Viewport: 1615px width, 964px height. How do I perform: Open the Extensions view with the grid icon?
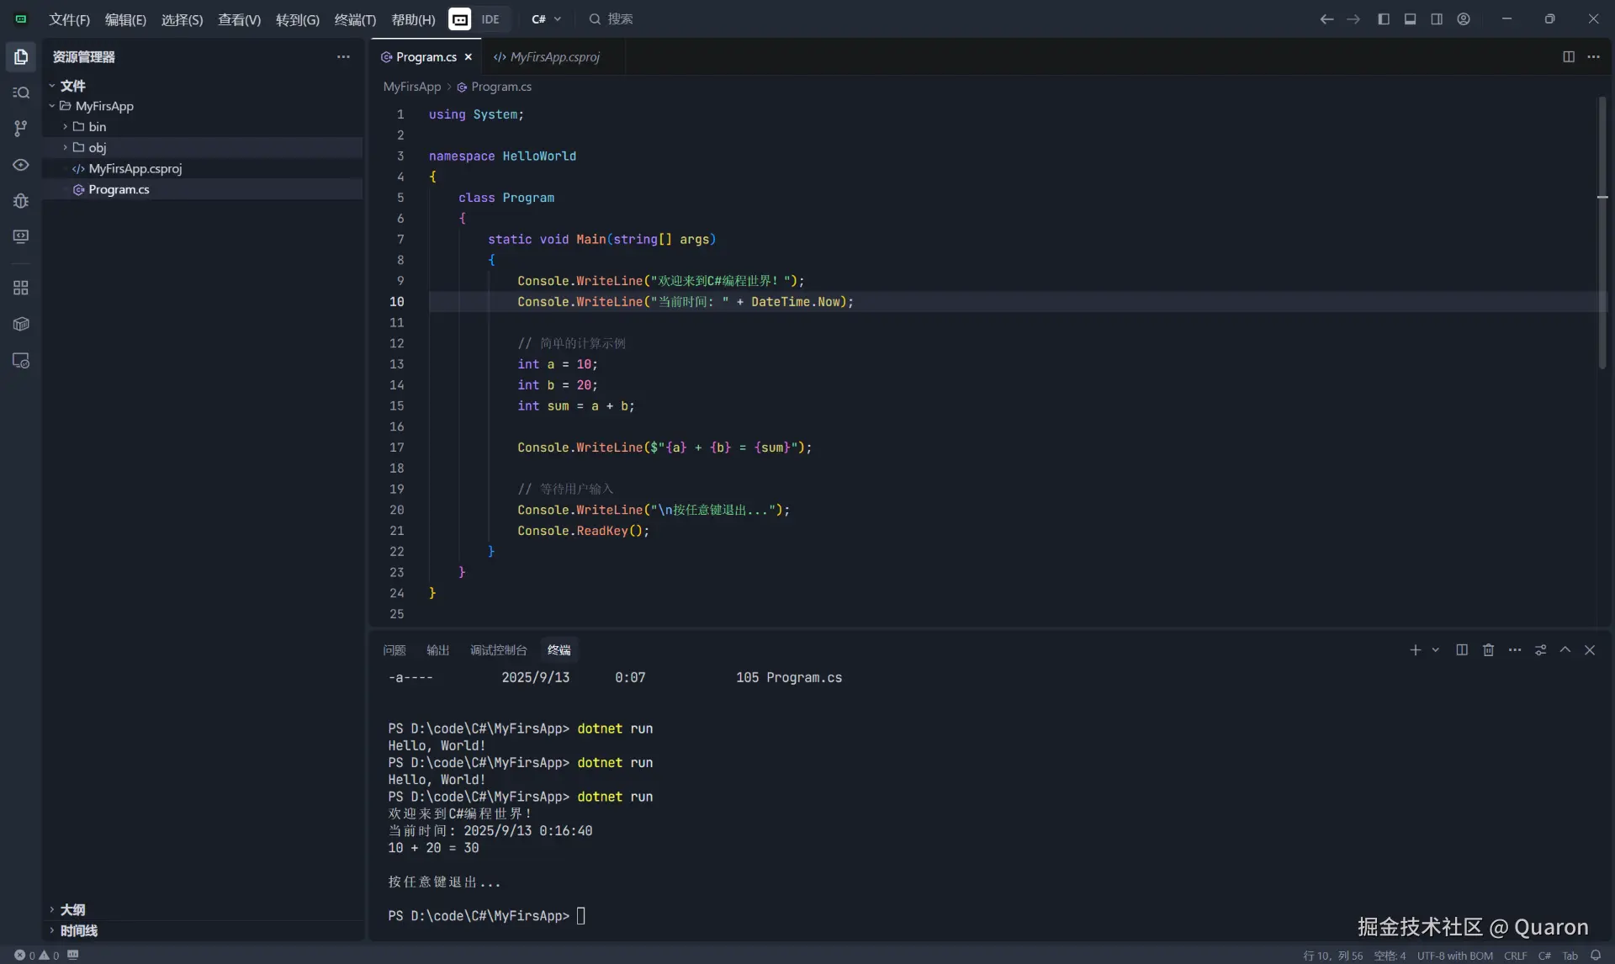(x=21, y=288)
